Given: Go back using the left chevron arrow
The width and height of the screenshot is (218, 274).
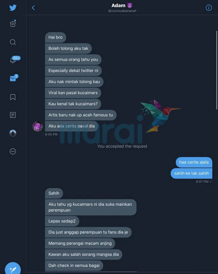Looking at the screenshot, I should (x=33, y=8).
